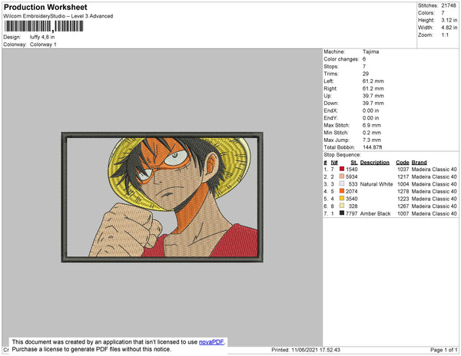Click the Color changes value 6

(364, 59)
